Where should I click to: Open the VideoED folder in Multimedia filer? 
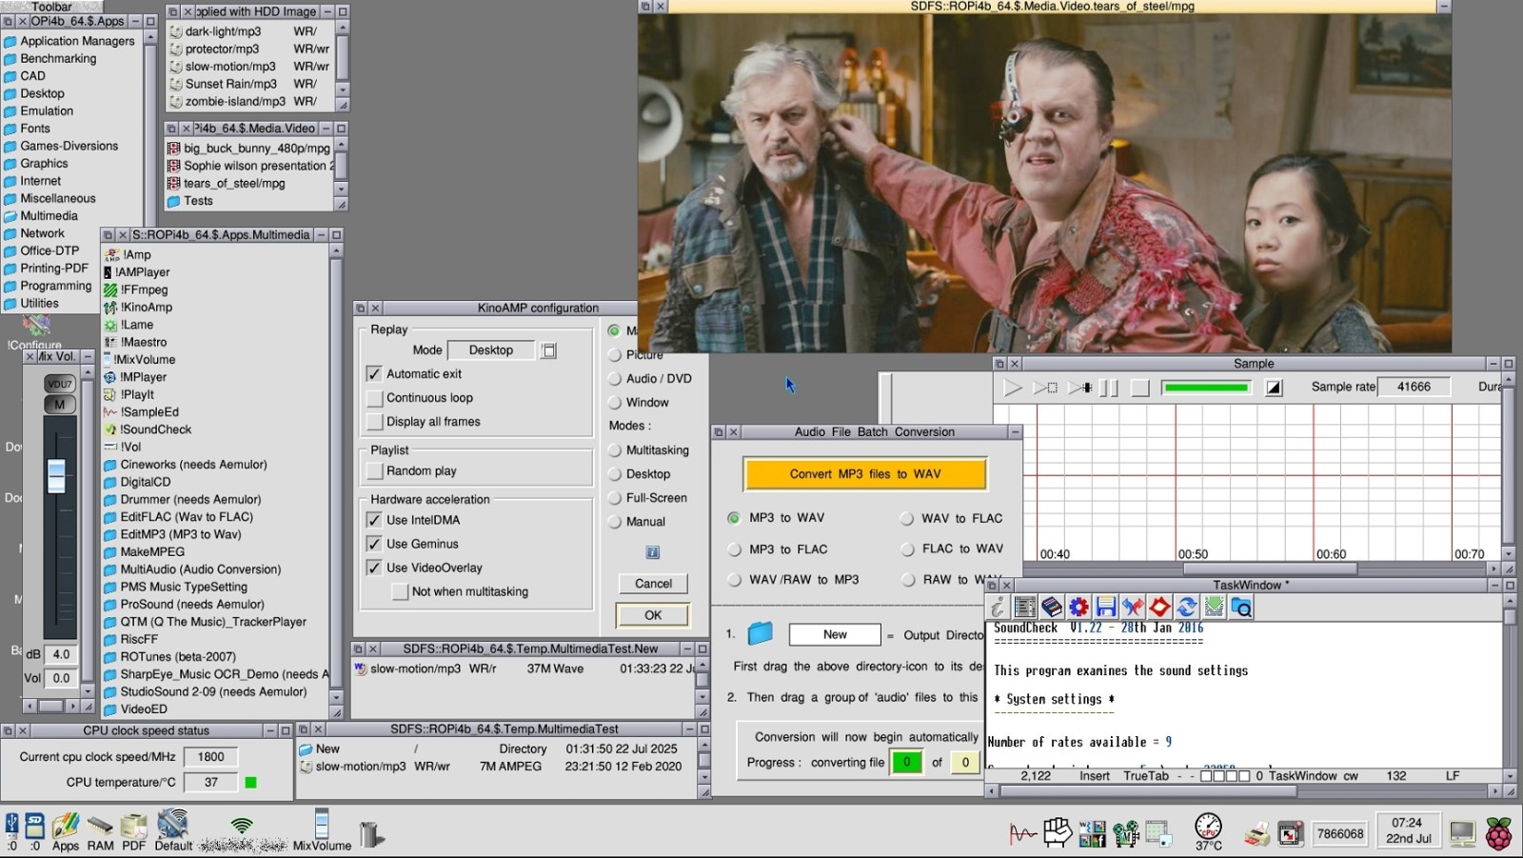point(135,709)
